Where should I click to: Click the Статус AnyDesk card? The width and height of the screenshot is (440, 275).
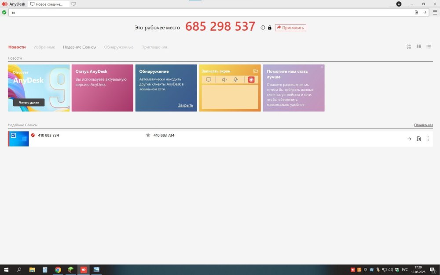coord(103,88)
